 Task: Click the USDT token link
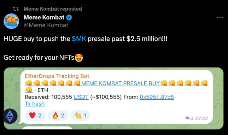pos(81,97)
